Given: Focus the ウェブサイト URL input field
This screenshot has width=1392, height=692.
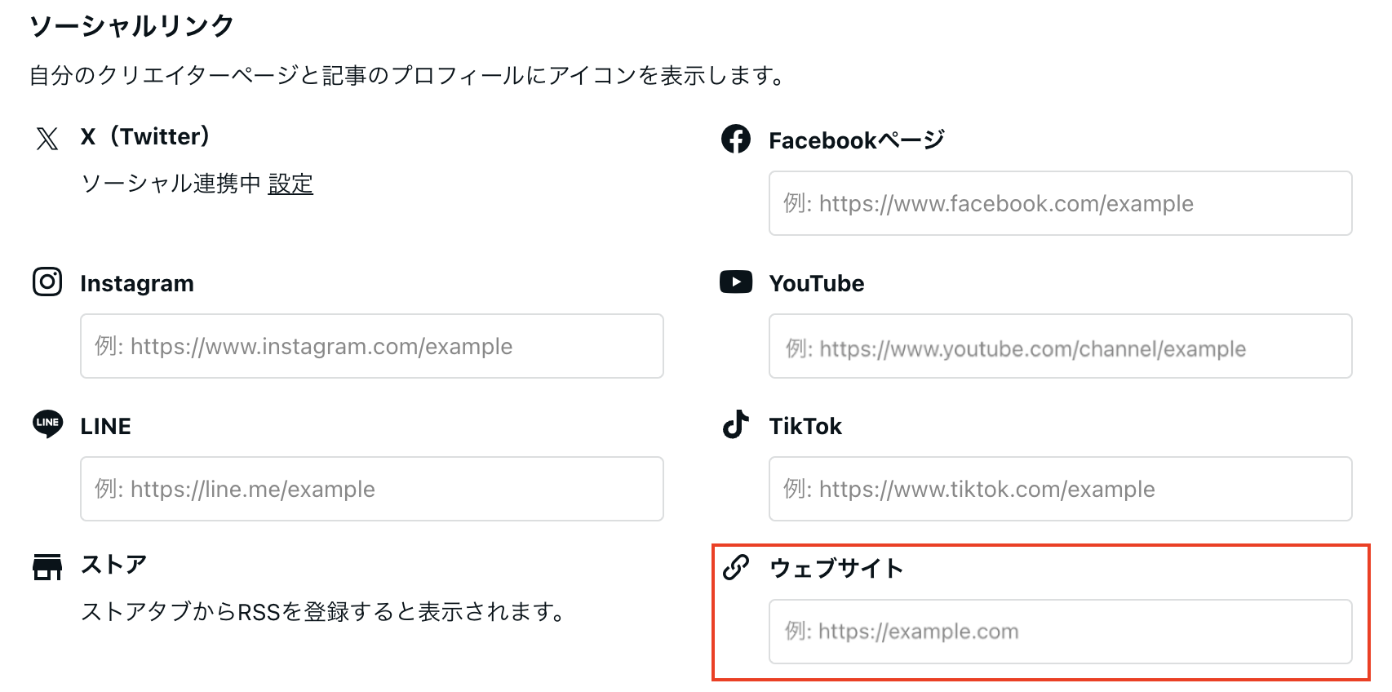Looking at the screenshot, I should point(1060,632).
